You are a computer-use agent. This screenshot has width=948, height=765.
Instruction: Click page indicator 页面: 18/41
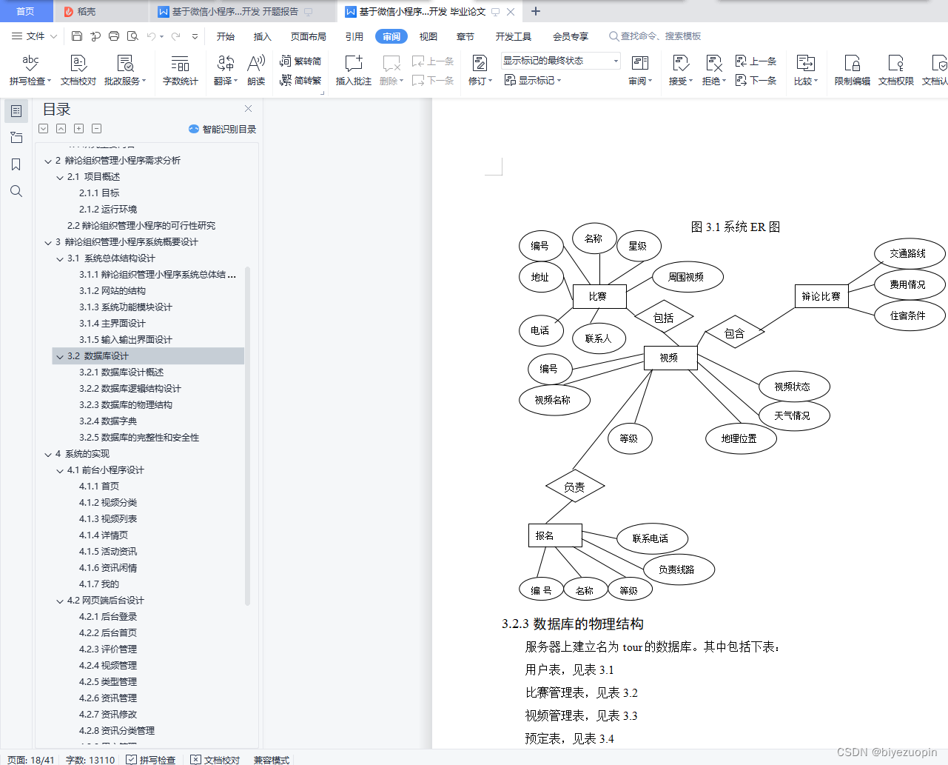tap(31, 760)
